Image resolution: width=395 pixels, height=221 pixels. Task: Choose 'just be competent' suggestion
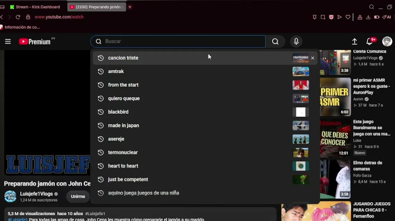205,180
